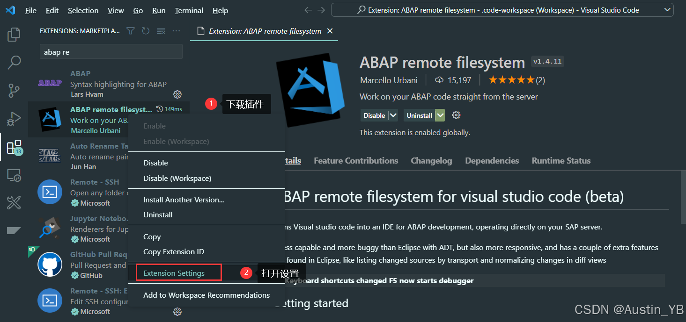The height and width of the screenshot is (322, 686).
Task: Refresh the extensions marketplace list
Action: tap(146, 31)
